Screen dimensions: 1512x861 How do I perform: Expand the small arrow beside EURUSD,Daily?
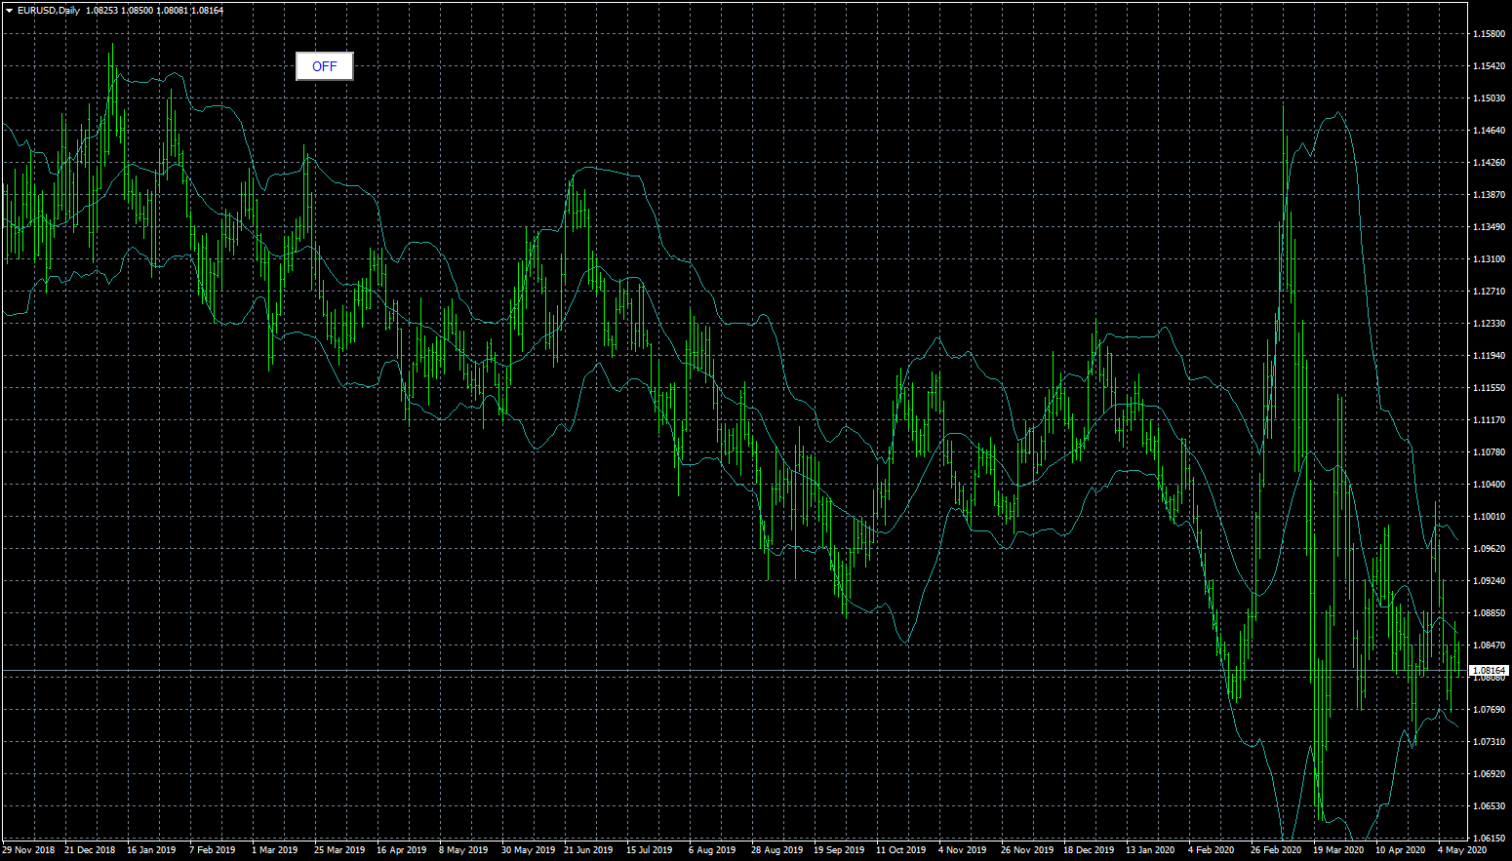tap(9, 11)
